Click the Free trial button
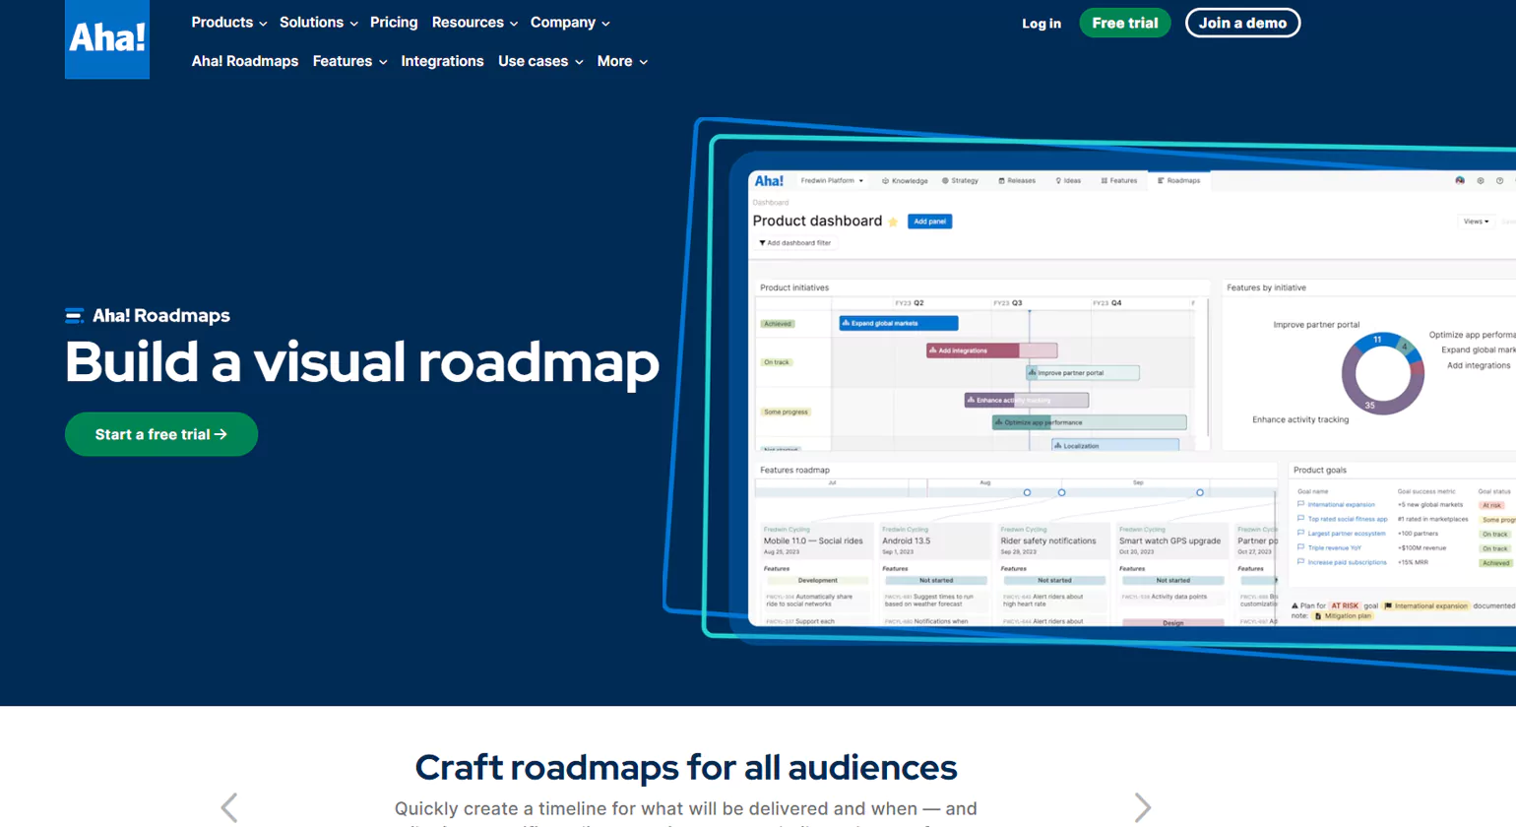Screen dimensions: 1516x827 pos(1124,23)
